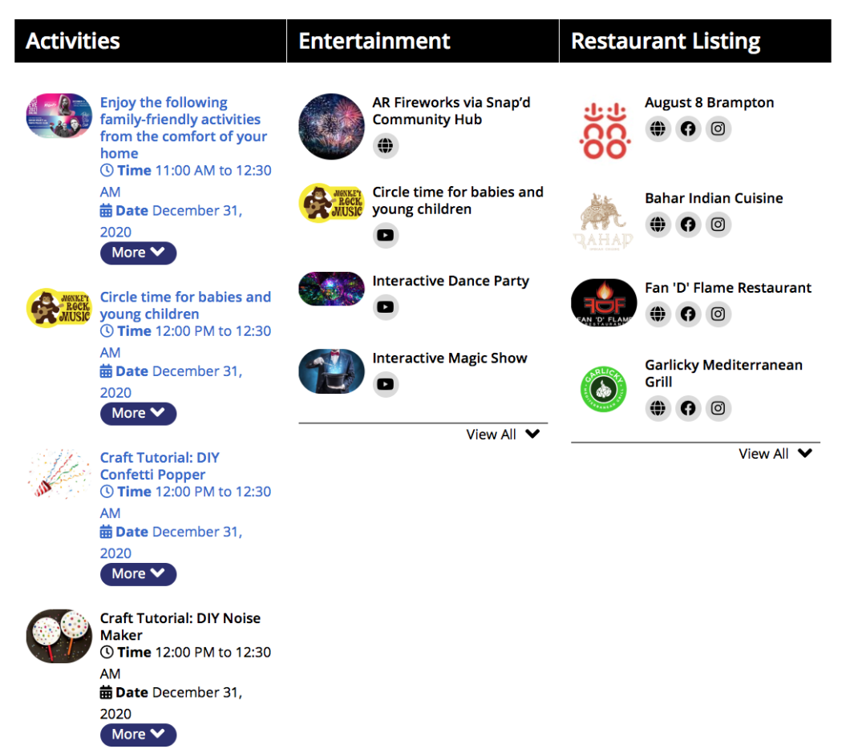Viewport: 866px width, 749px height.
Task: Expand More under DIY Confetti Popper
Action: [x=138, y=574]
